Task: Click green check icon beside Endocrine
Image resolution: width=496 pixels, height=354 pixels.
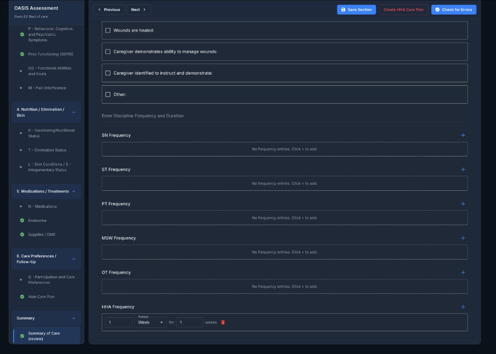Action: [22, 220]
